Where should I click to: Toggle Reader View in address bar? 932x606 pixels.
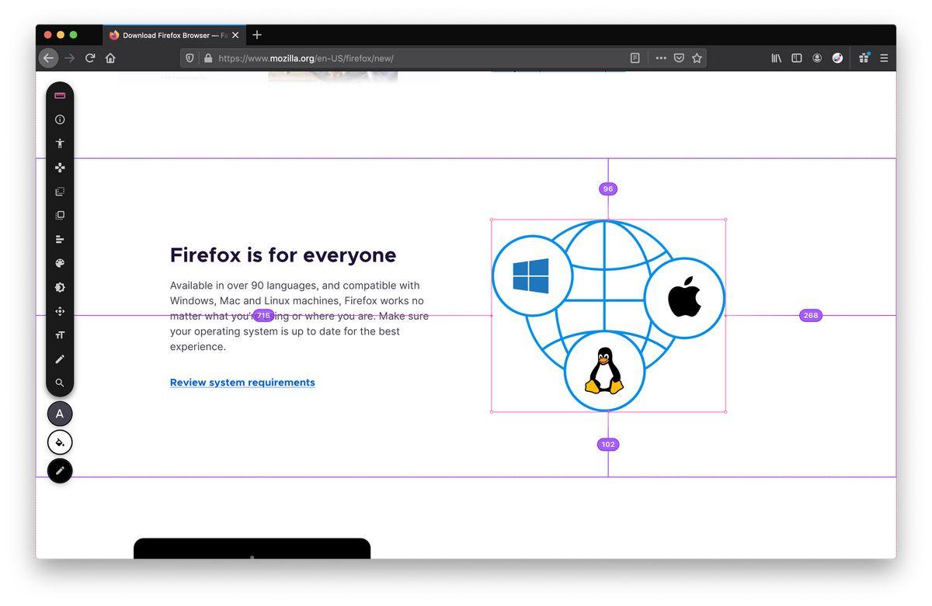pos(635,58)
